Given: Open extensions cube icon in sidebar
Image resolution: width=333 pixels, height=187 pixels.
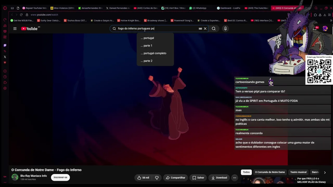Looking at the screenshot, I should tap(5, 83).
